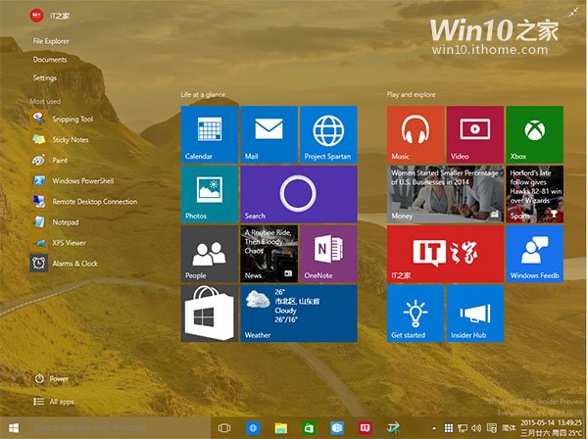Launch Snipping Tool from Most used
The width and height of the screenshot is (588, 439).
click(72, 120)
